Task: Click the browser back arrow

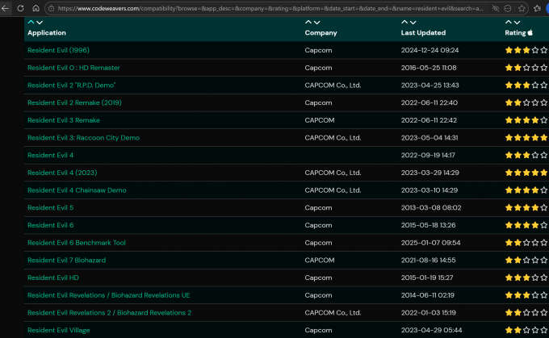Action: tap(6, 7)
